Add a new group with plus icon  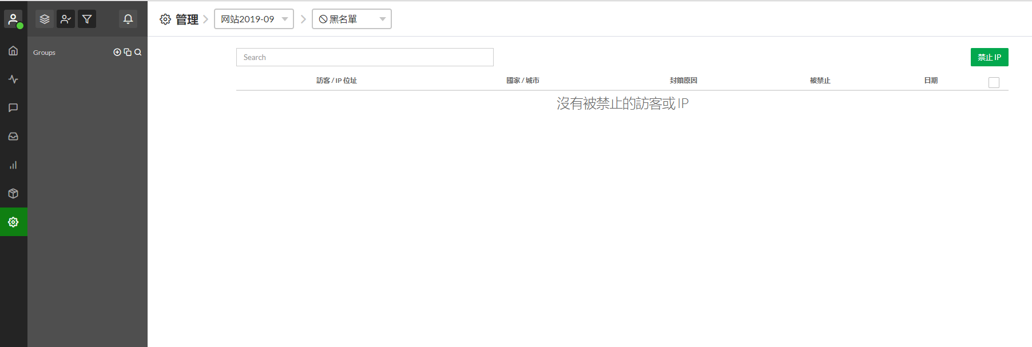point(117,52)
